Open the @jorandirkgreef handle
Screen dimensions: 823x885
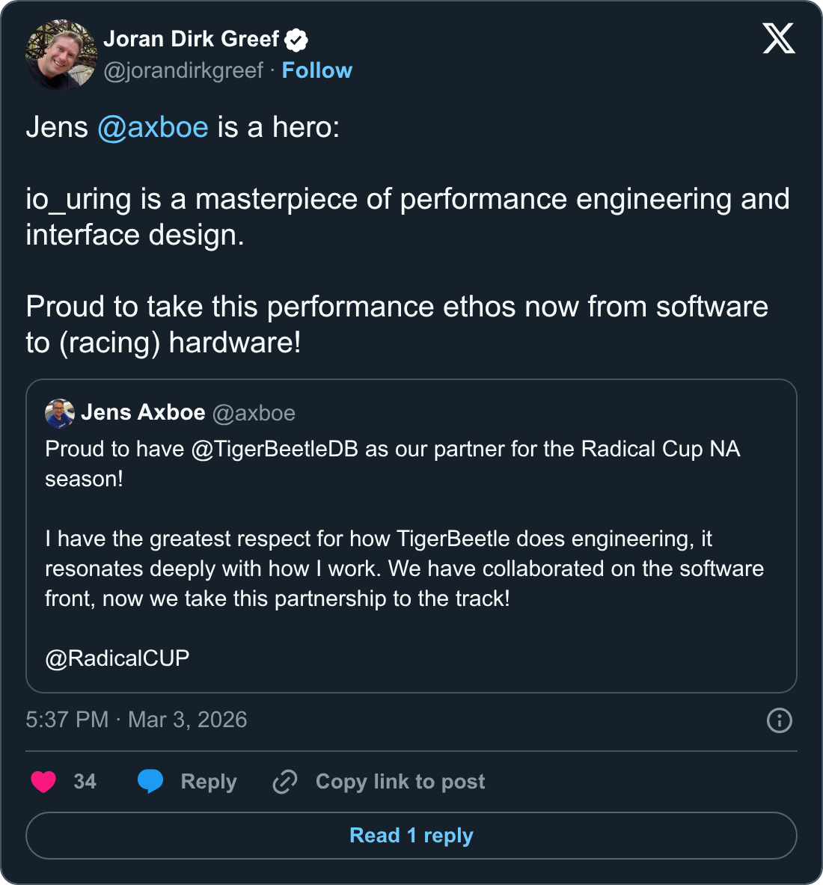point(183,70)
